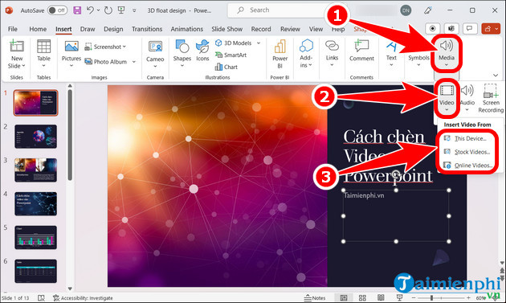
Task: Click the Cameo icon
Action: coord(155,47)
